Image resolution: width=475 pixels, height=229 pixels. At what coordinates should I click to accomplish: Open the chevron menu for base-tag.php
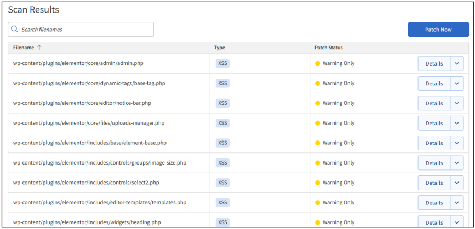(x=457, y=83)
